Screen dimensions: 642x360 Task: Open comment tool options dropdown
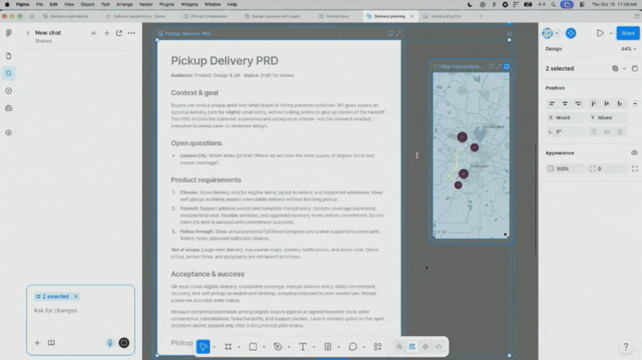coord(364,347)
